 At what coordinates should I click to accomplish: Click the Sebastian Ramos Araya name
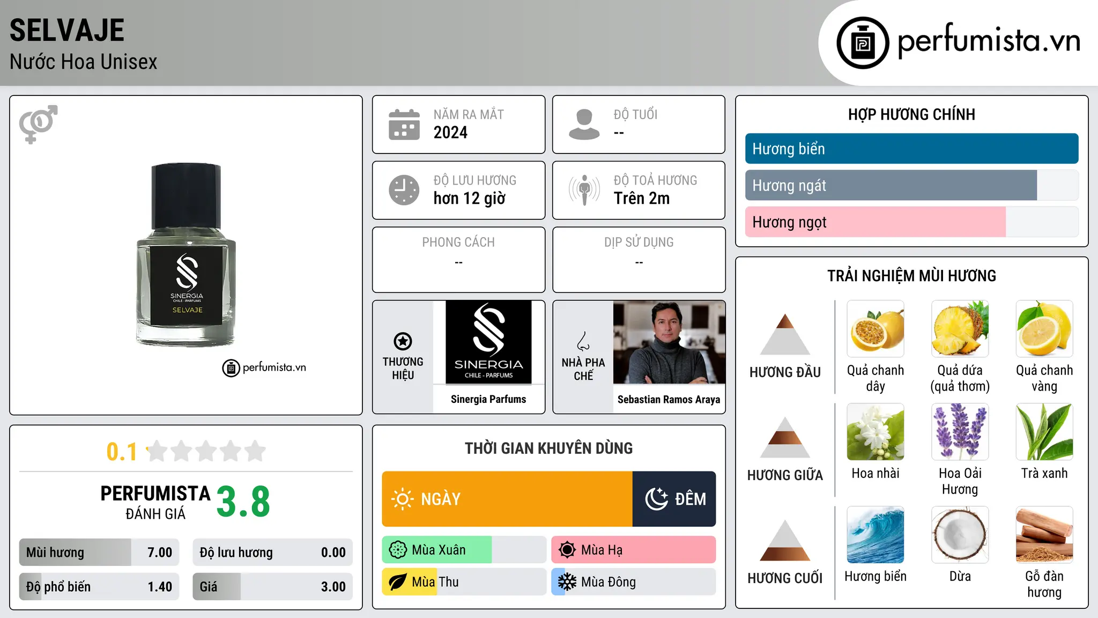[x=669, y=400]
